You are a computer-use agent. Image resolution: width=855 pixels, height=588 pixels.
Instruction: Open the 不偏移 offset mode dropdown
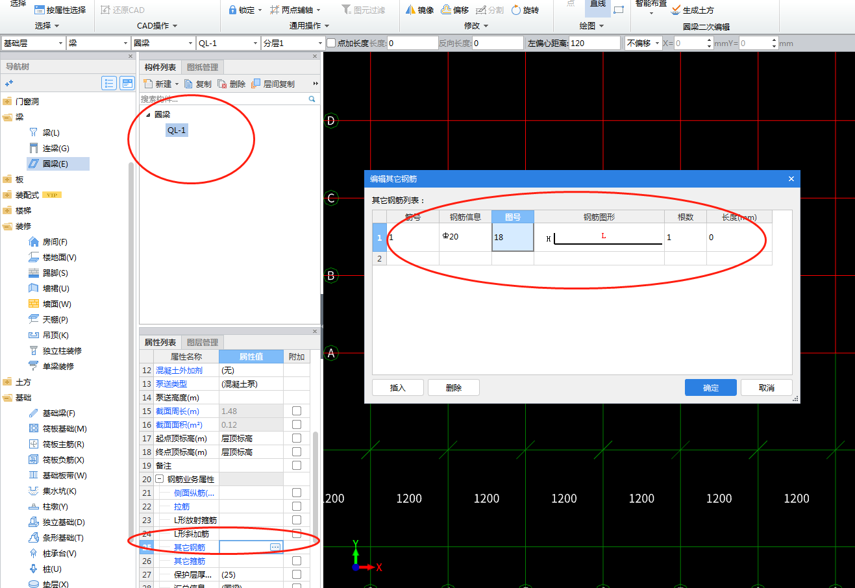click(643, 43)
